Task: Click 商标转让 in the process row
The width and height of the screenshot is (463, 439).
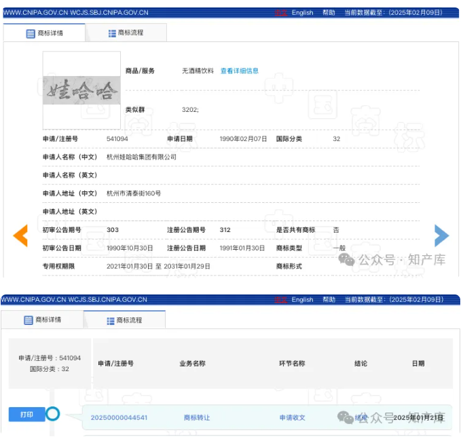Action: [196, 417]
